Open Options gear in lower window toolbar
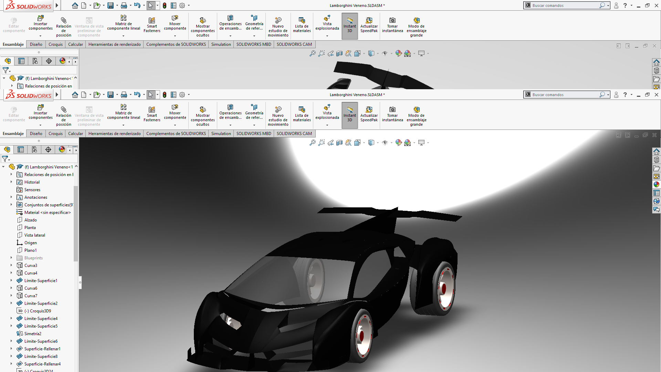 coord(182,95)
